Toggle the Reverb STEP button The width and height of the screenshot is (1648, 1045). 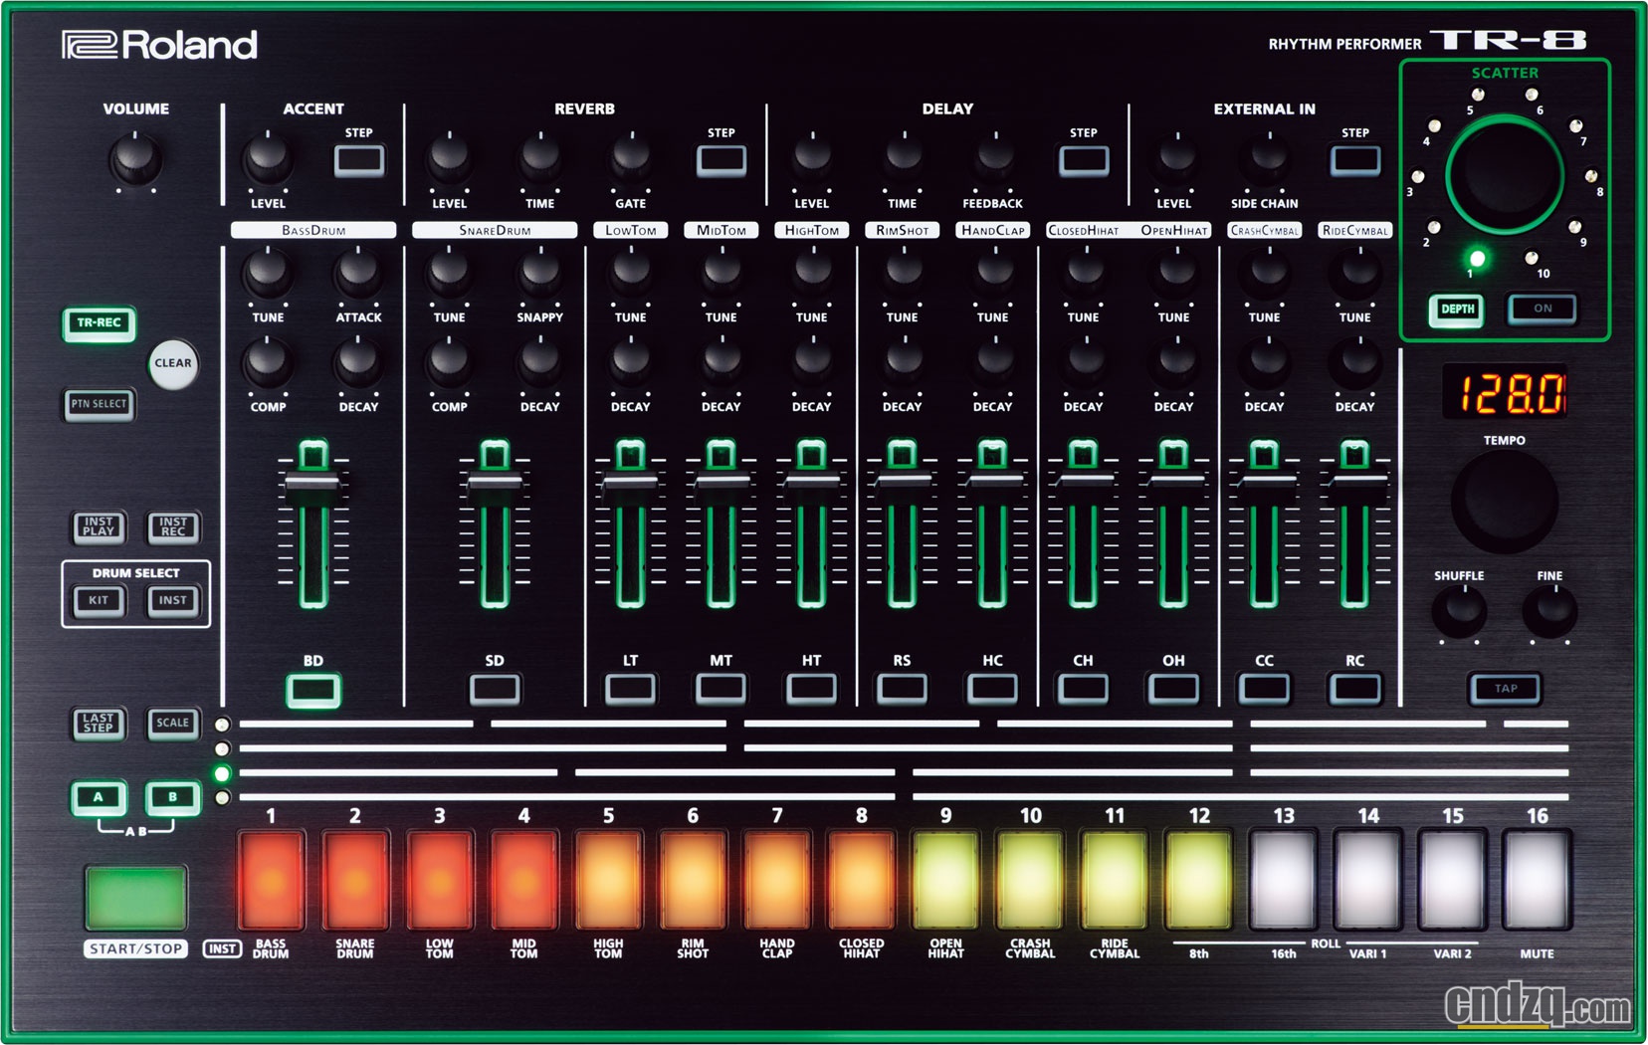click(721, 160)
